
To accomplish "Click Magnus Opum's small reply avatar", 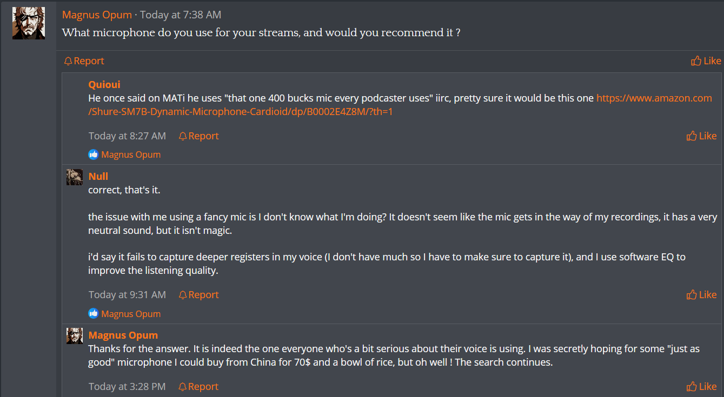I will coord(75,335).
